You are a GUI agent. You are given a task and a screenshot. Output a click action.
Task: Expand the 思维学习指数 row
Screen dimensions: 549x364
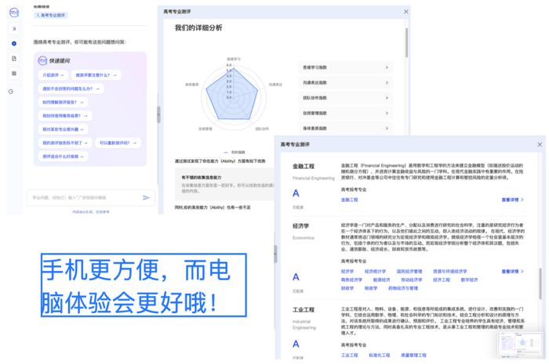click(x=346, y=67)
